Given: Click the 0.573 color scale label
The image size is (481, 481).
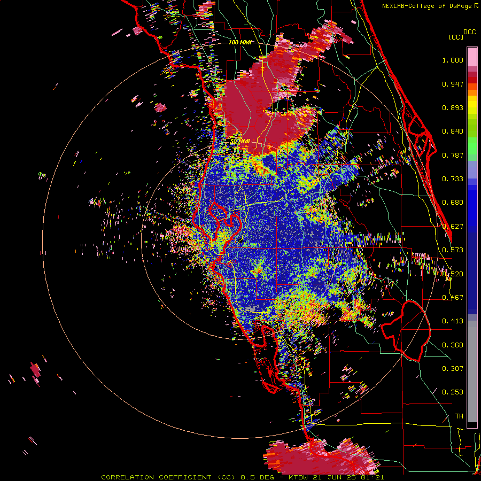Looking at the screenshot, I should [x=453, y=250].
